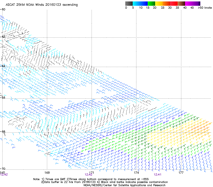The height and width of the screenshot is (187, 213).
Task: Click the cyan-blue 5-15 knots gradient
Action: pos(140,3)
